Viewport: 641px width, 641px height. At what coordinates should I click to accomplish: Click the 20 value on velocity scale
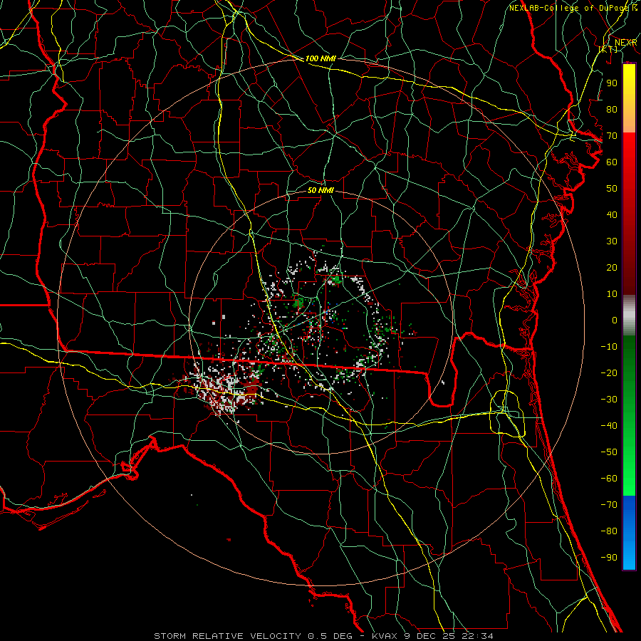pos(612,267)
